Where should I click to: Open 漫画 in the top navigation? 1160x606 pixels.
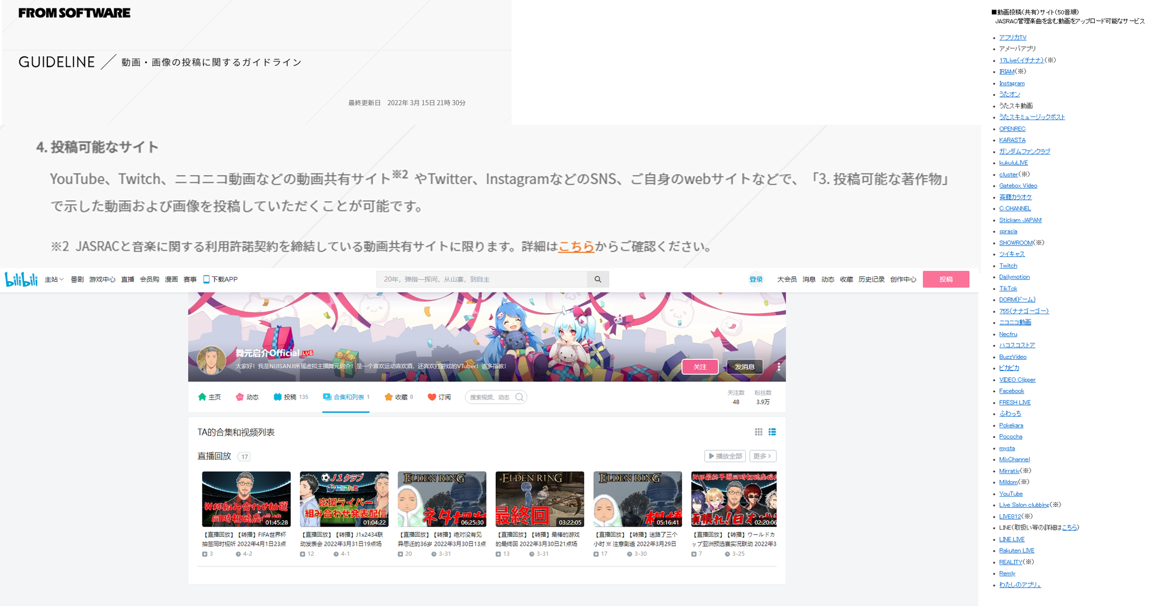coord(171,279)
